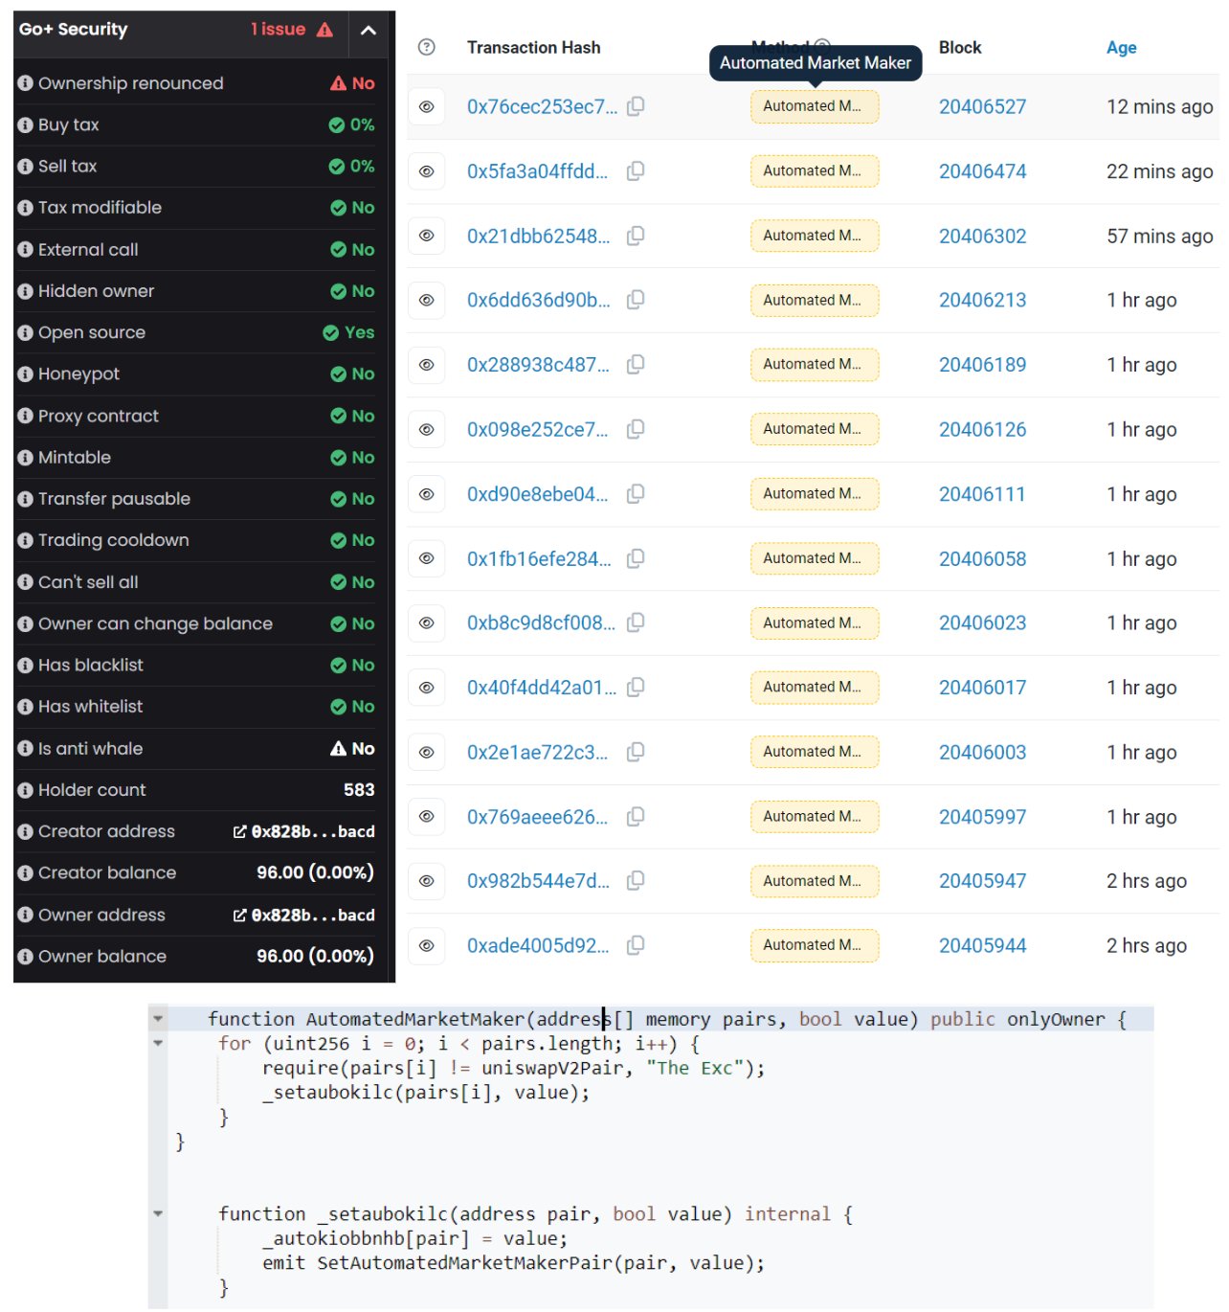This screenshot has height=1312, width=1229.
Task: Click help icon in table header
Action: (x=427, y=47)
